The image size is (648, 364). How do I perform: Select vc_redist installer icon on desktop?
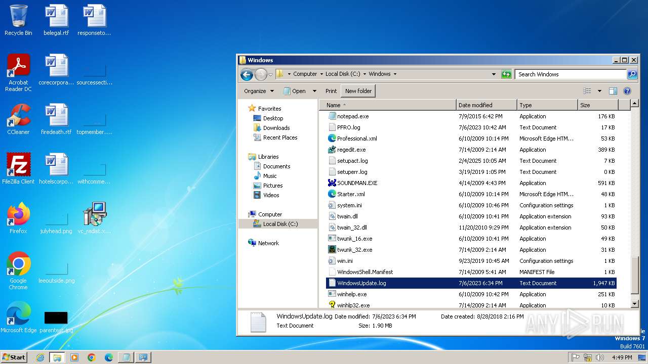[x=94, y=218]
